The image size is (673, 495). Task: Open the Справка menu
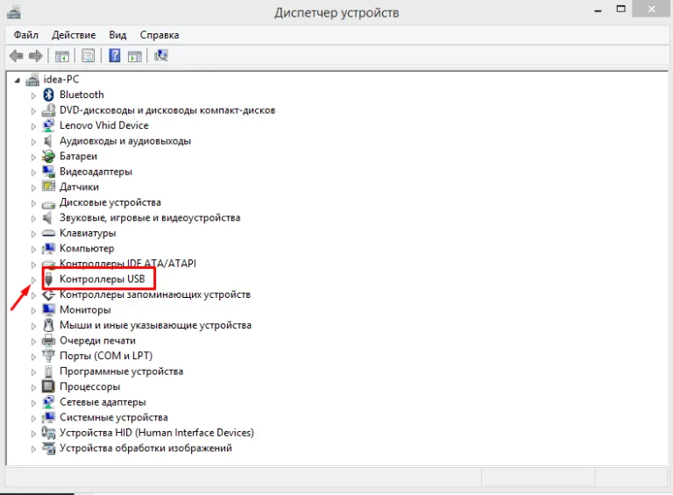click(159, 35)
